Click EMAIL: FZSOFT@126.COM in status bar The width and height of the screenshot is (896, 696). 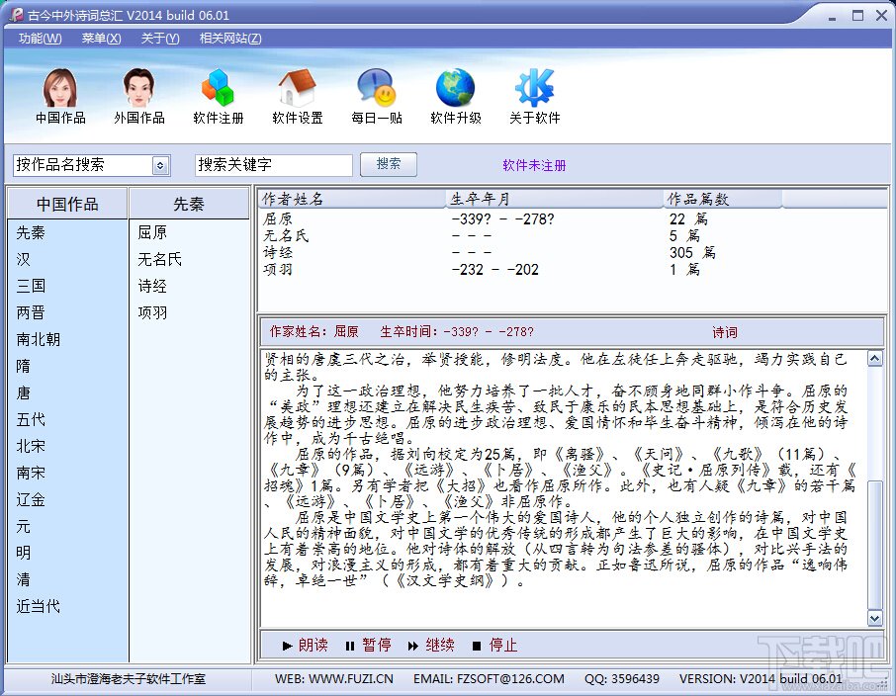click(x=489, y=679)
